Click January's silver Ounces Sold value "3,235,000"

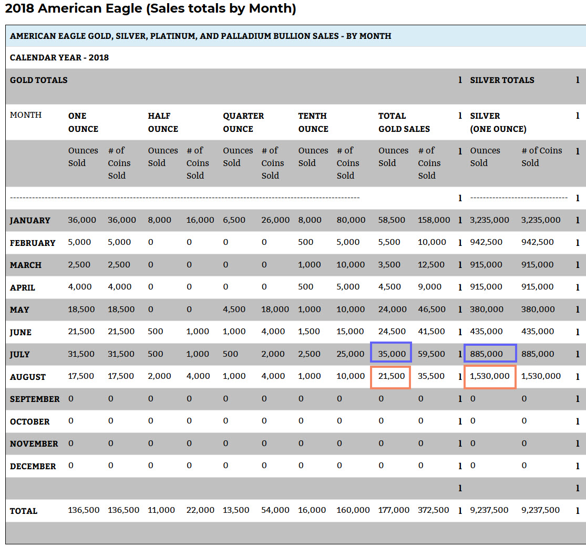point(490,220)
